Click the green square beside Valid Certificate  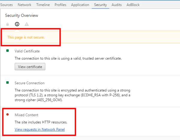tap(7, 51)
